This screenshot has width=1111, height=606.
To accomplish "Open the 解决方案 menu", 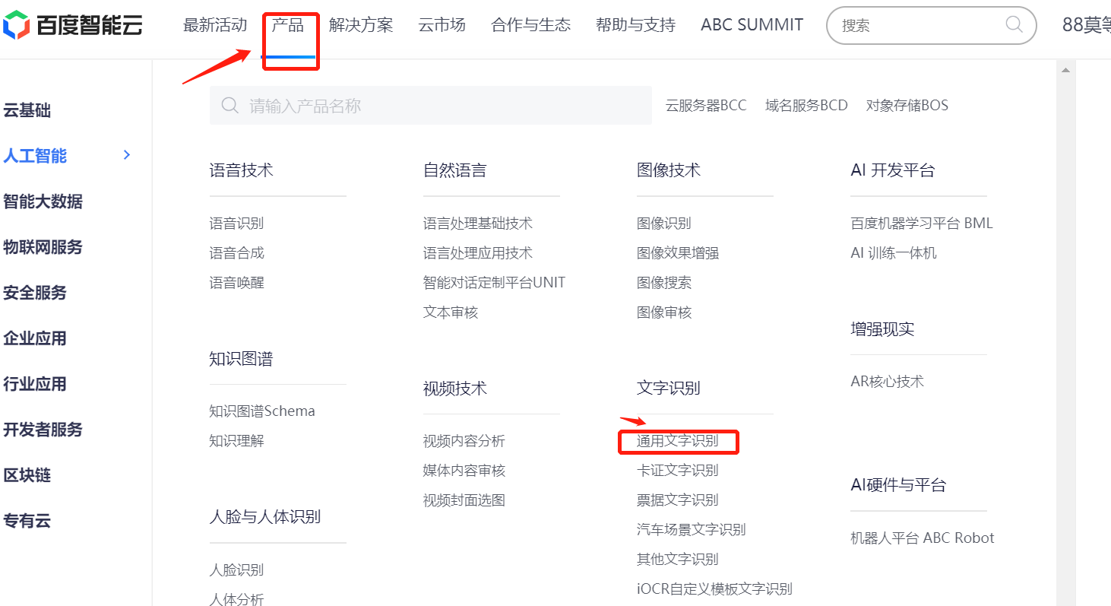I will click(x=361, y=25).
